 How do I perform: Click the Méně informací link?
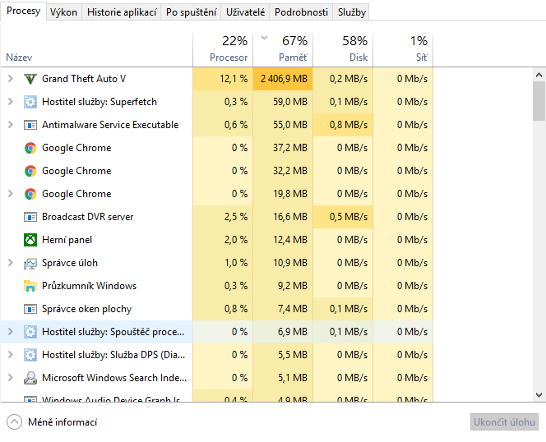(x=62, y=422)
